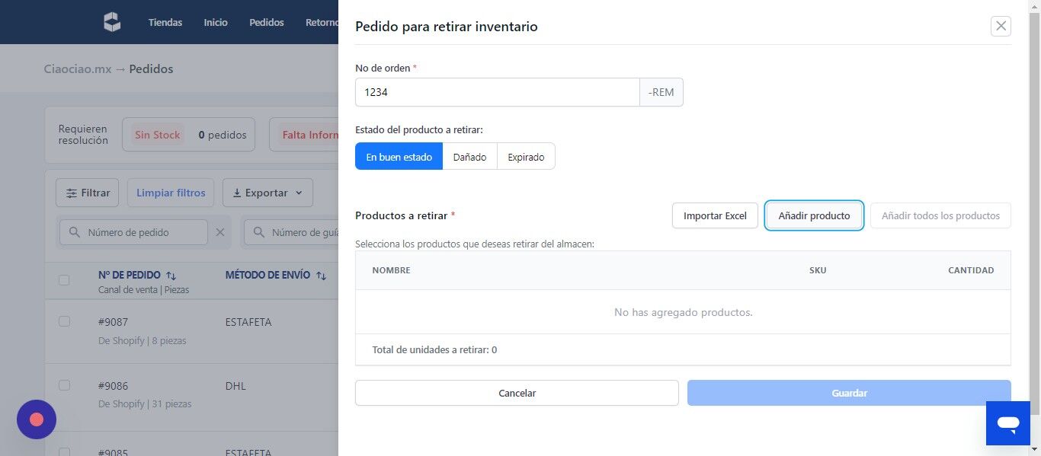Tick the select-all orders checkbox in the header
The image size is (1041, 456).
[64, 280]
